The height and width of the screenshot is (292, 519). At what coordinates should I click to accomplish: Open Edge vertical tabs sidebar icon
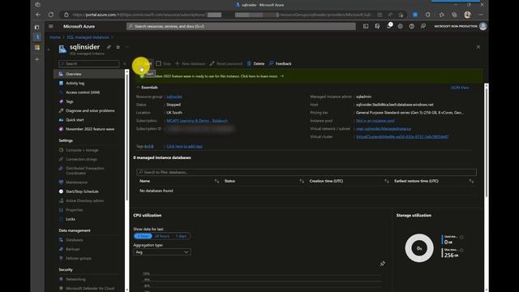[36, 27]
